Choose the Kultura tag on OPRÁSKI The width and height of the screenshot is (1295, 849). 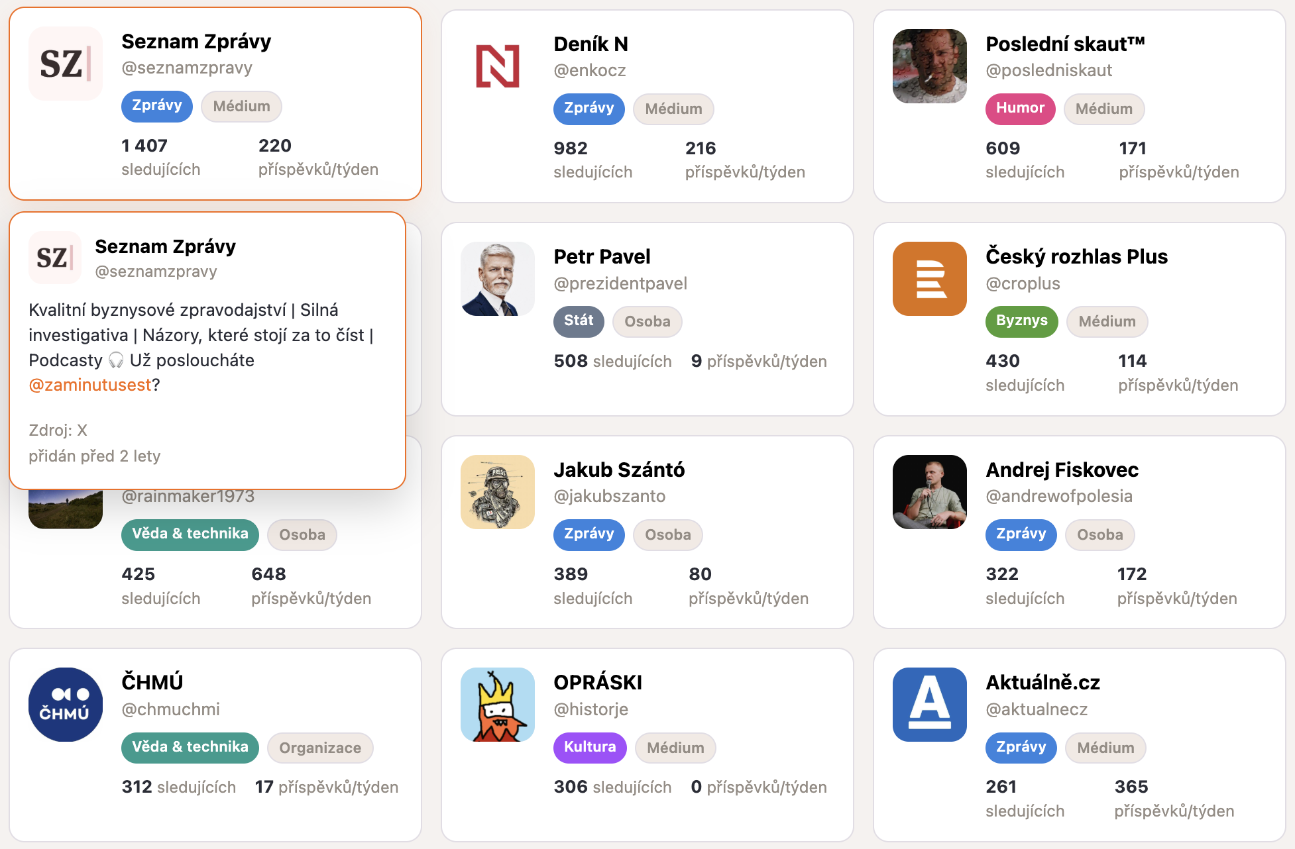(590, 748)
